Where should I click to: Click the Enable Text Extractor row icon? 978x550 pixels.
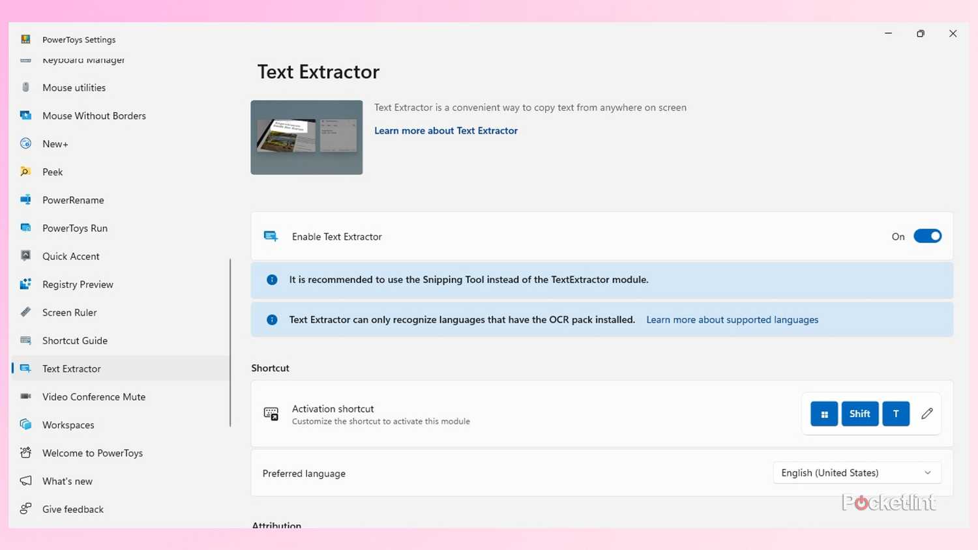pos(271,236)
